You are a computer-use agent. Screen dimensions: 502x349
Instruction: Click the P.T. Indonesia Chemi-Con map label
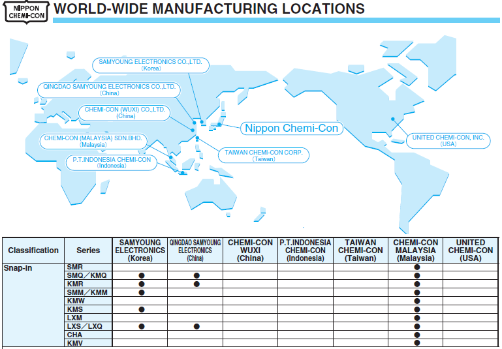point(112,162)
